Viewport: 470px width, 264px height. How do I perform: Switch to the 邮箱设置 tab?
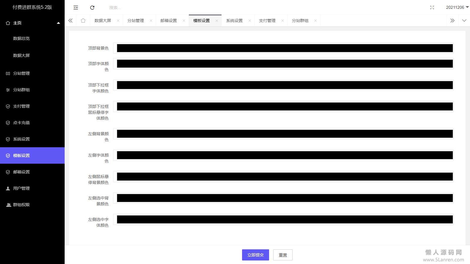[x=169, y=21]
